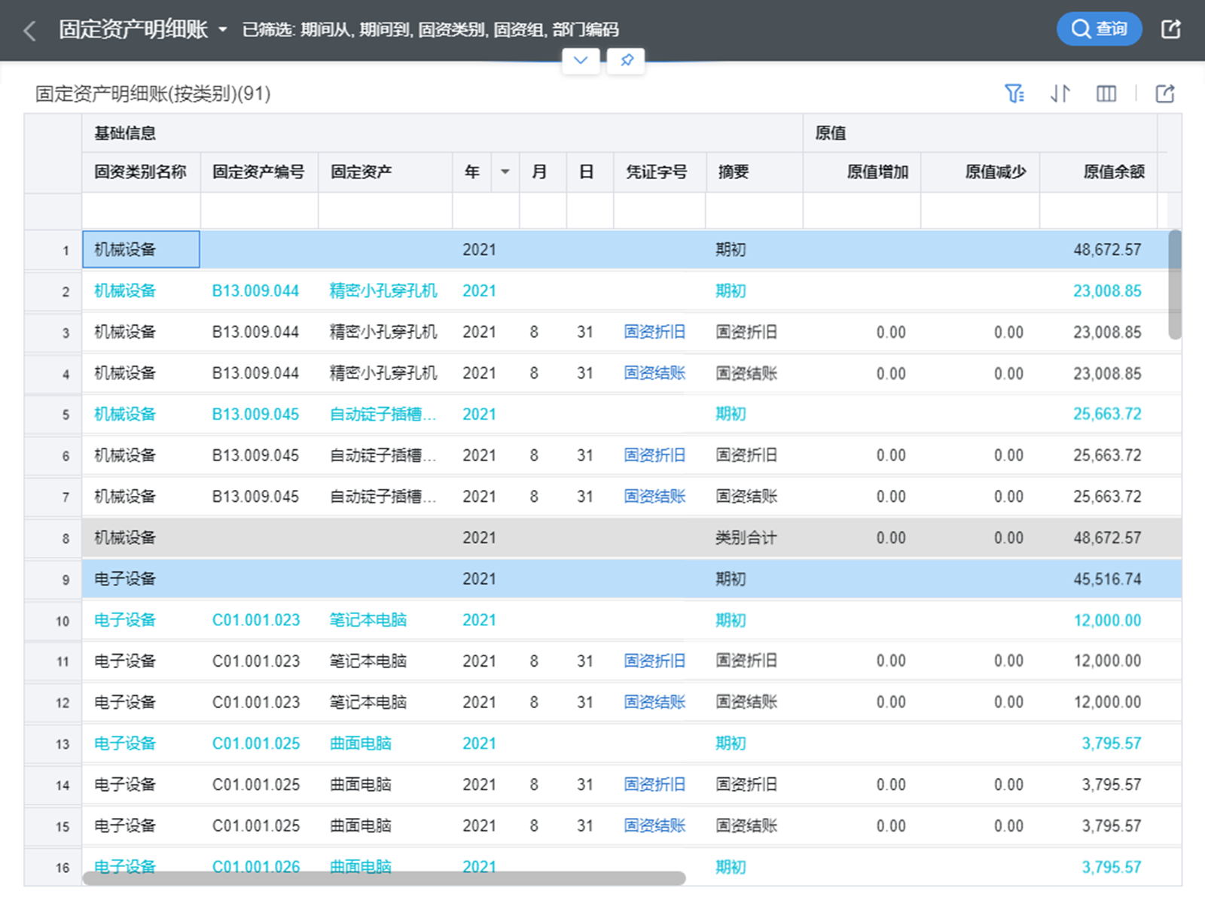Click the sort arrows icon
Viewport: 1205px width, 903px height.
tap(1060, 93)
